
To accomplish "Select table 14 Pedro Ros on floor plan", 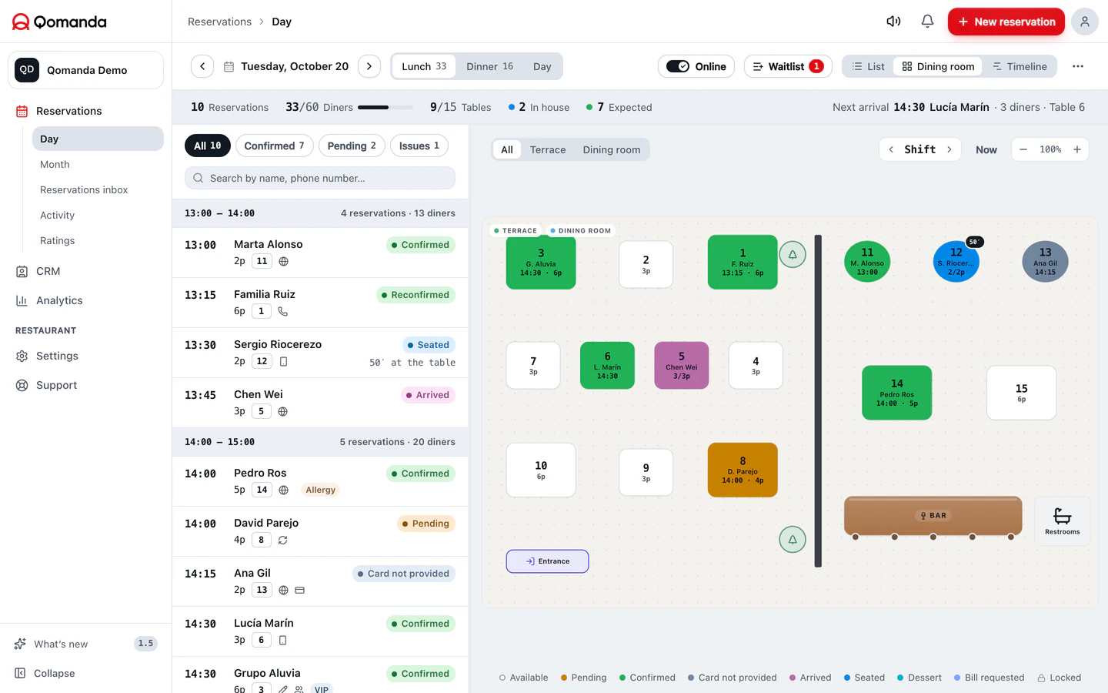I will 897,393.
